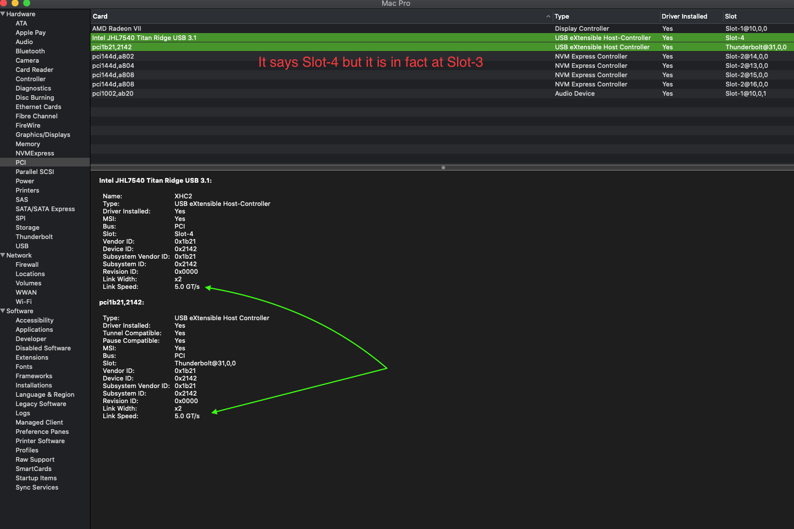Select the pci1b21,2142 row
Screen dimensions: 794x529
[442, 47]
